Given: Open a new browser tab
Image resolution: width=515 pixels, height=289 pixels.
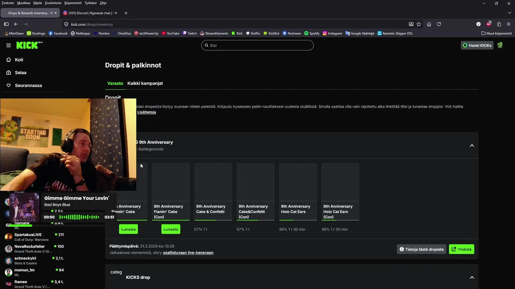Looking at the screenshot, I should (126, 13).
